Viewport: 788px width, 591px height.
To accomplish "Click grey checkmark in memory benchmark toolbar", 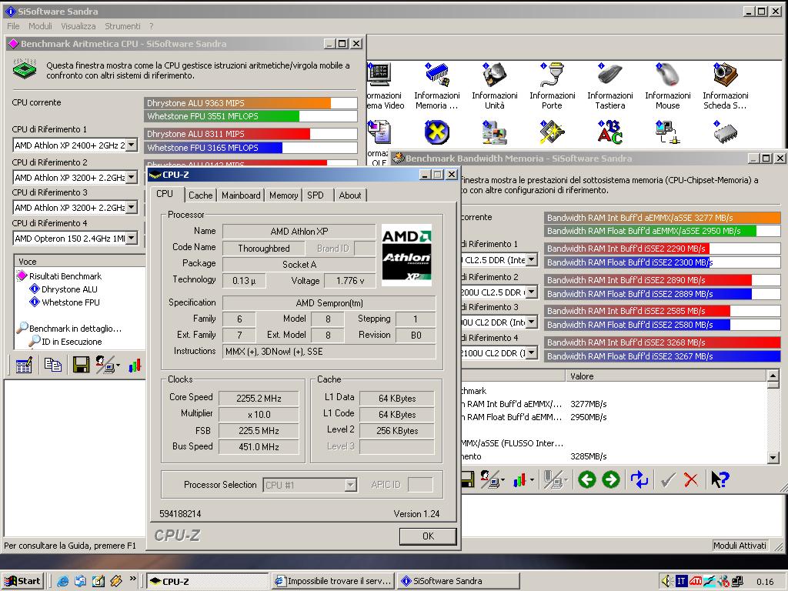I will coord(667,479).
